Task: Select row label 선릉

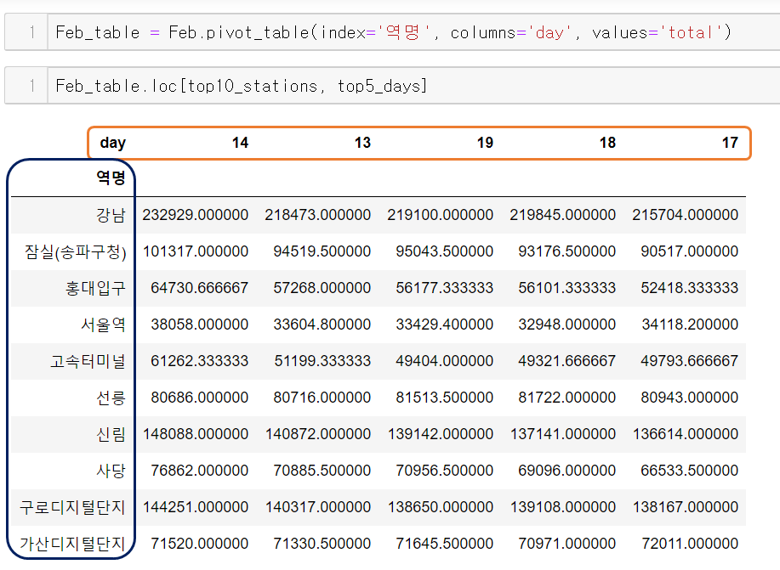Action: (111, 398)
